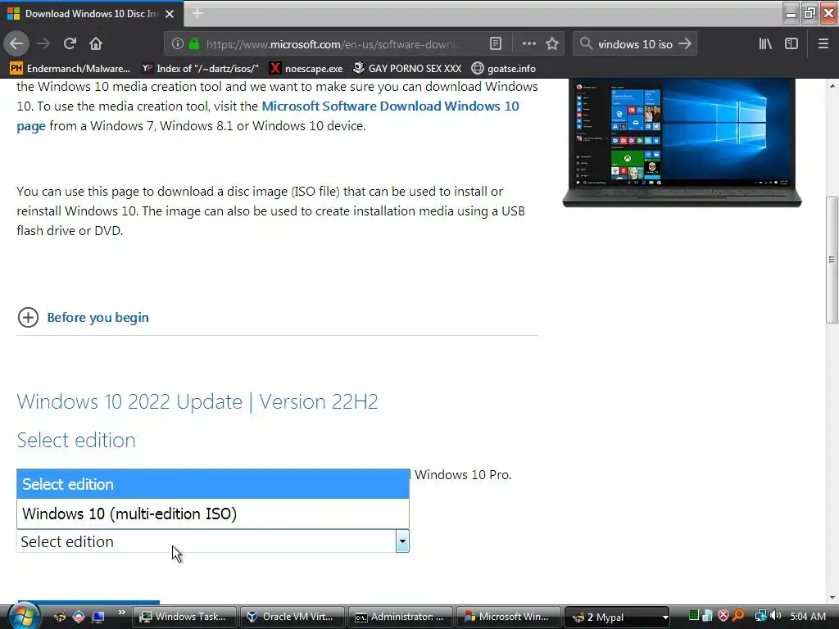The image size is (839, 629).
Task: Open the Windows Start orb
Action: [24, 616]
